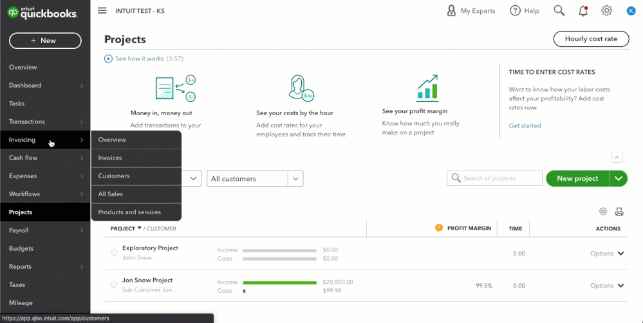
Task: Go to sidebar Overview
Action: 45,67
